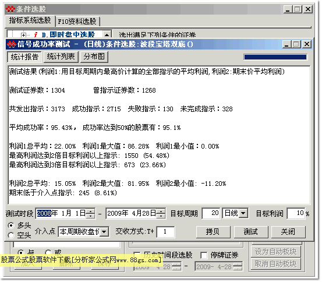Switch to the 统计列表 tab
This screenshot has height=282, width=322.
(x=61, y=57)
